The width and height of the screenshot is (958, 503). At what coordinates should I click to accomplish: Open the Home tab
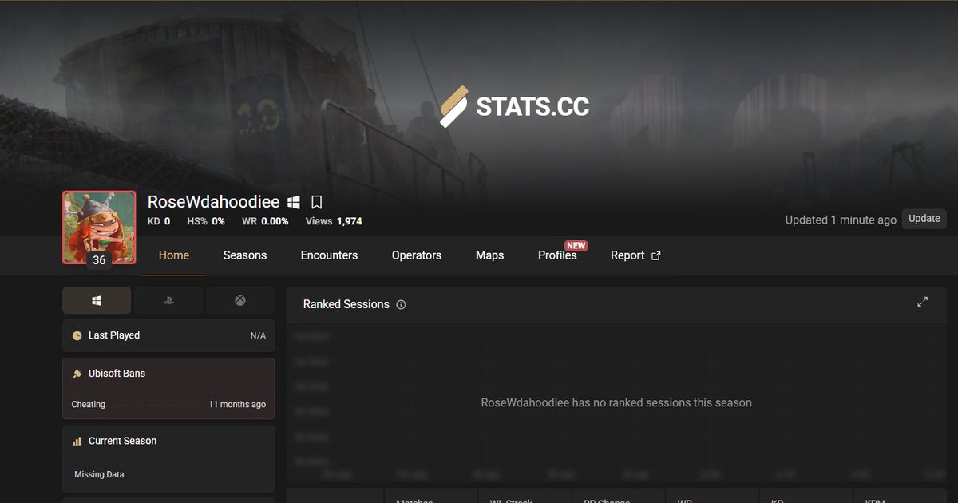click(174, 255)
